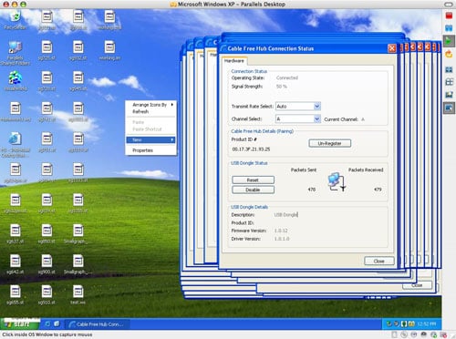This screenshot has height=339, width=456.
Task: Click the blue pause icon in Parallels sidebar
Action: (x=449, y=28)
